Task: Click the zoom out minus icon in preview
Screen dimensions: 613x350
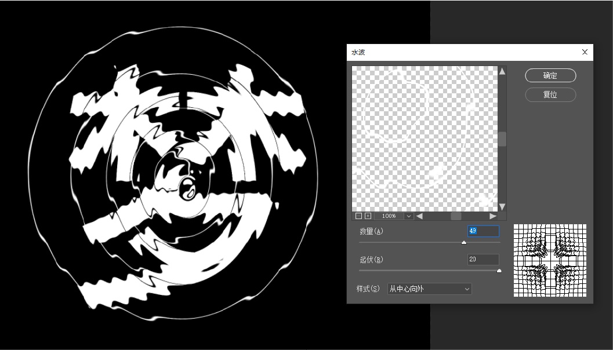Action: [358, 216]
